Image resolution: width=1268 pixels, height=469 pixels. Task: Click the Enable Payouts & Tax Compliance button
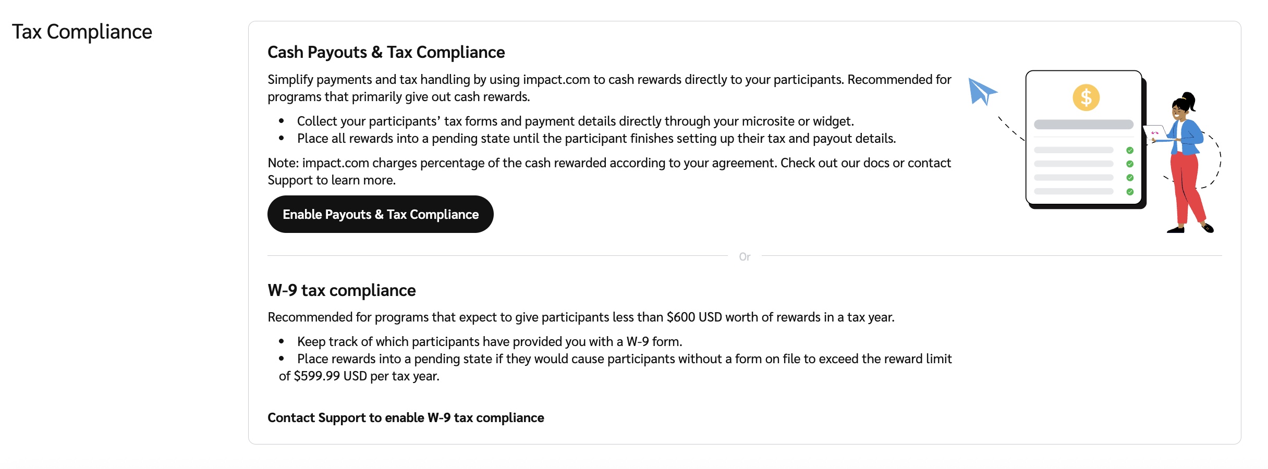click(x=380, y=214)
